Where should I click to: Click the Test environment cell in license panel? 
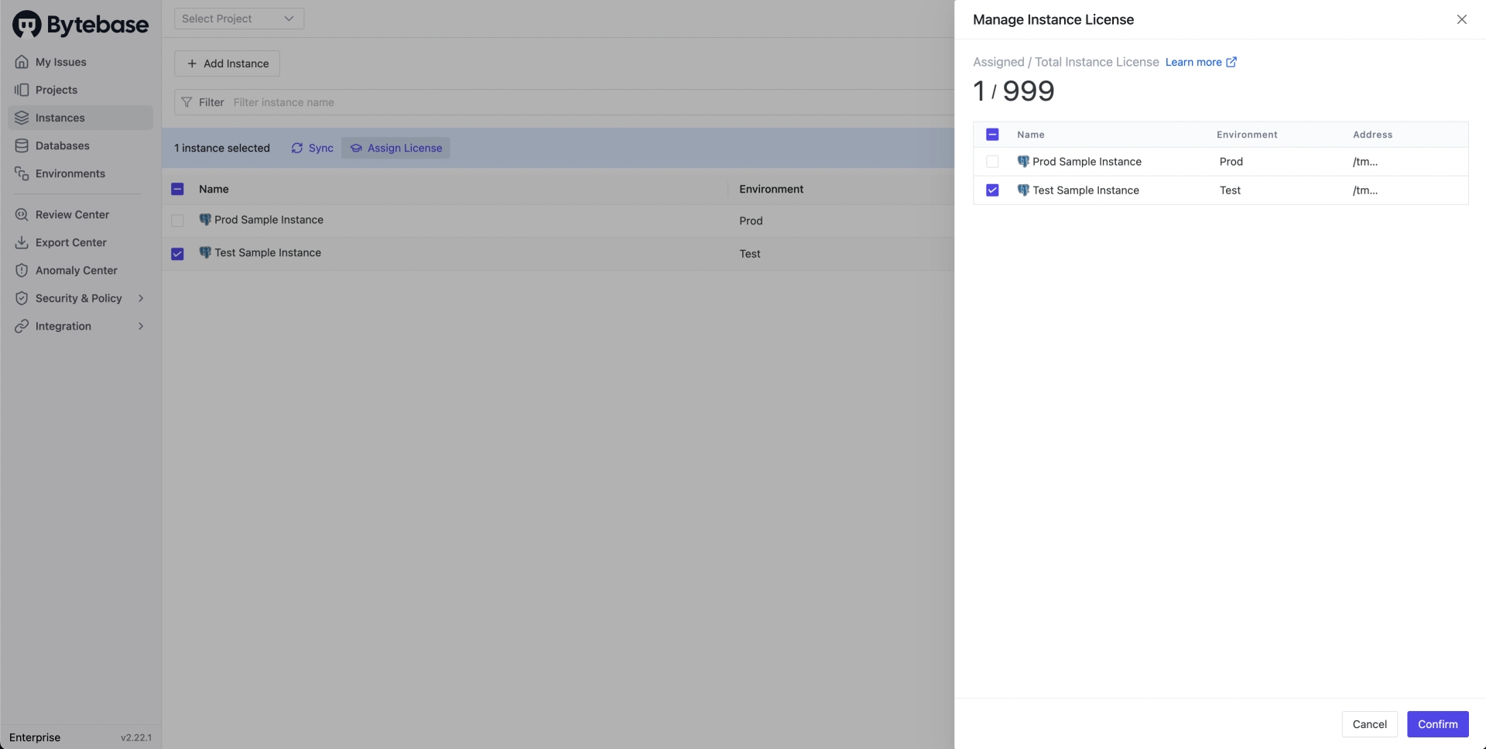[1230, 190]
